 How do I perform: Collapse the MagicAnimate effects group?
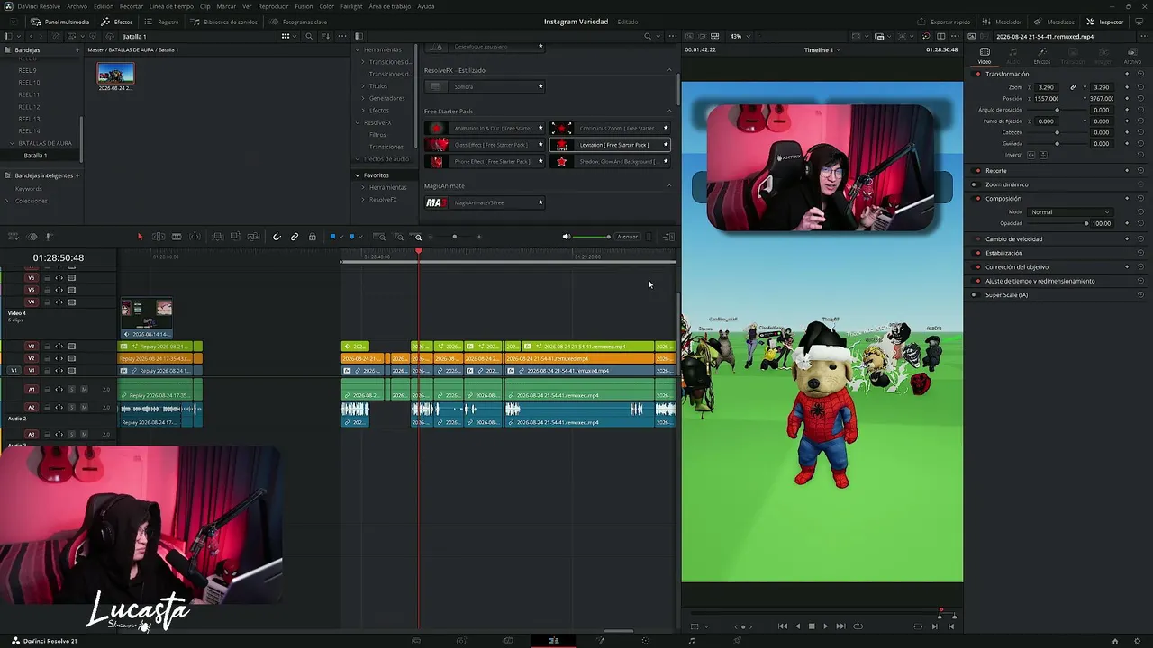point(669,186)
